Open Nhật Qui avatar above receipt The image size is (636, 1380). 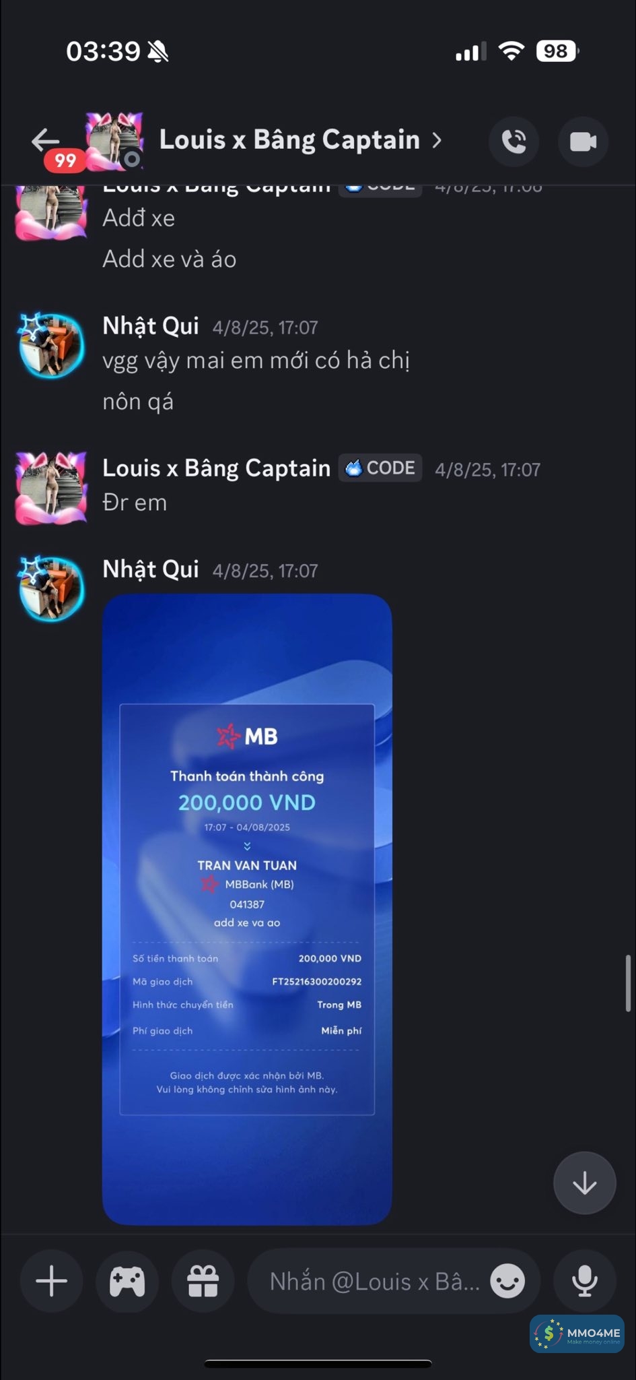pos(51,587)
